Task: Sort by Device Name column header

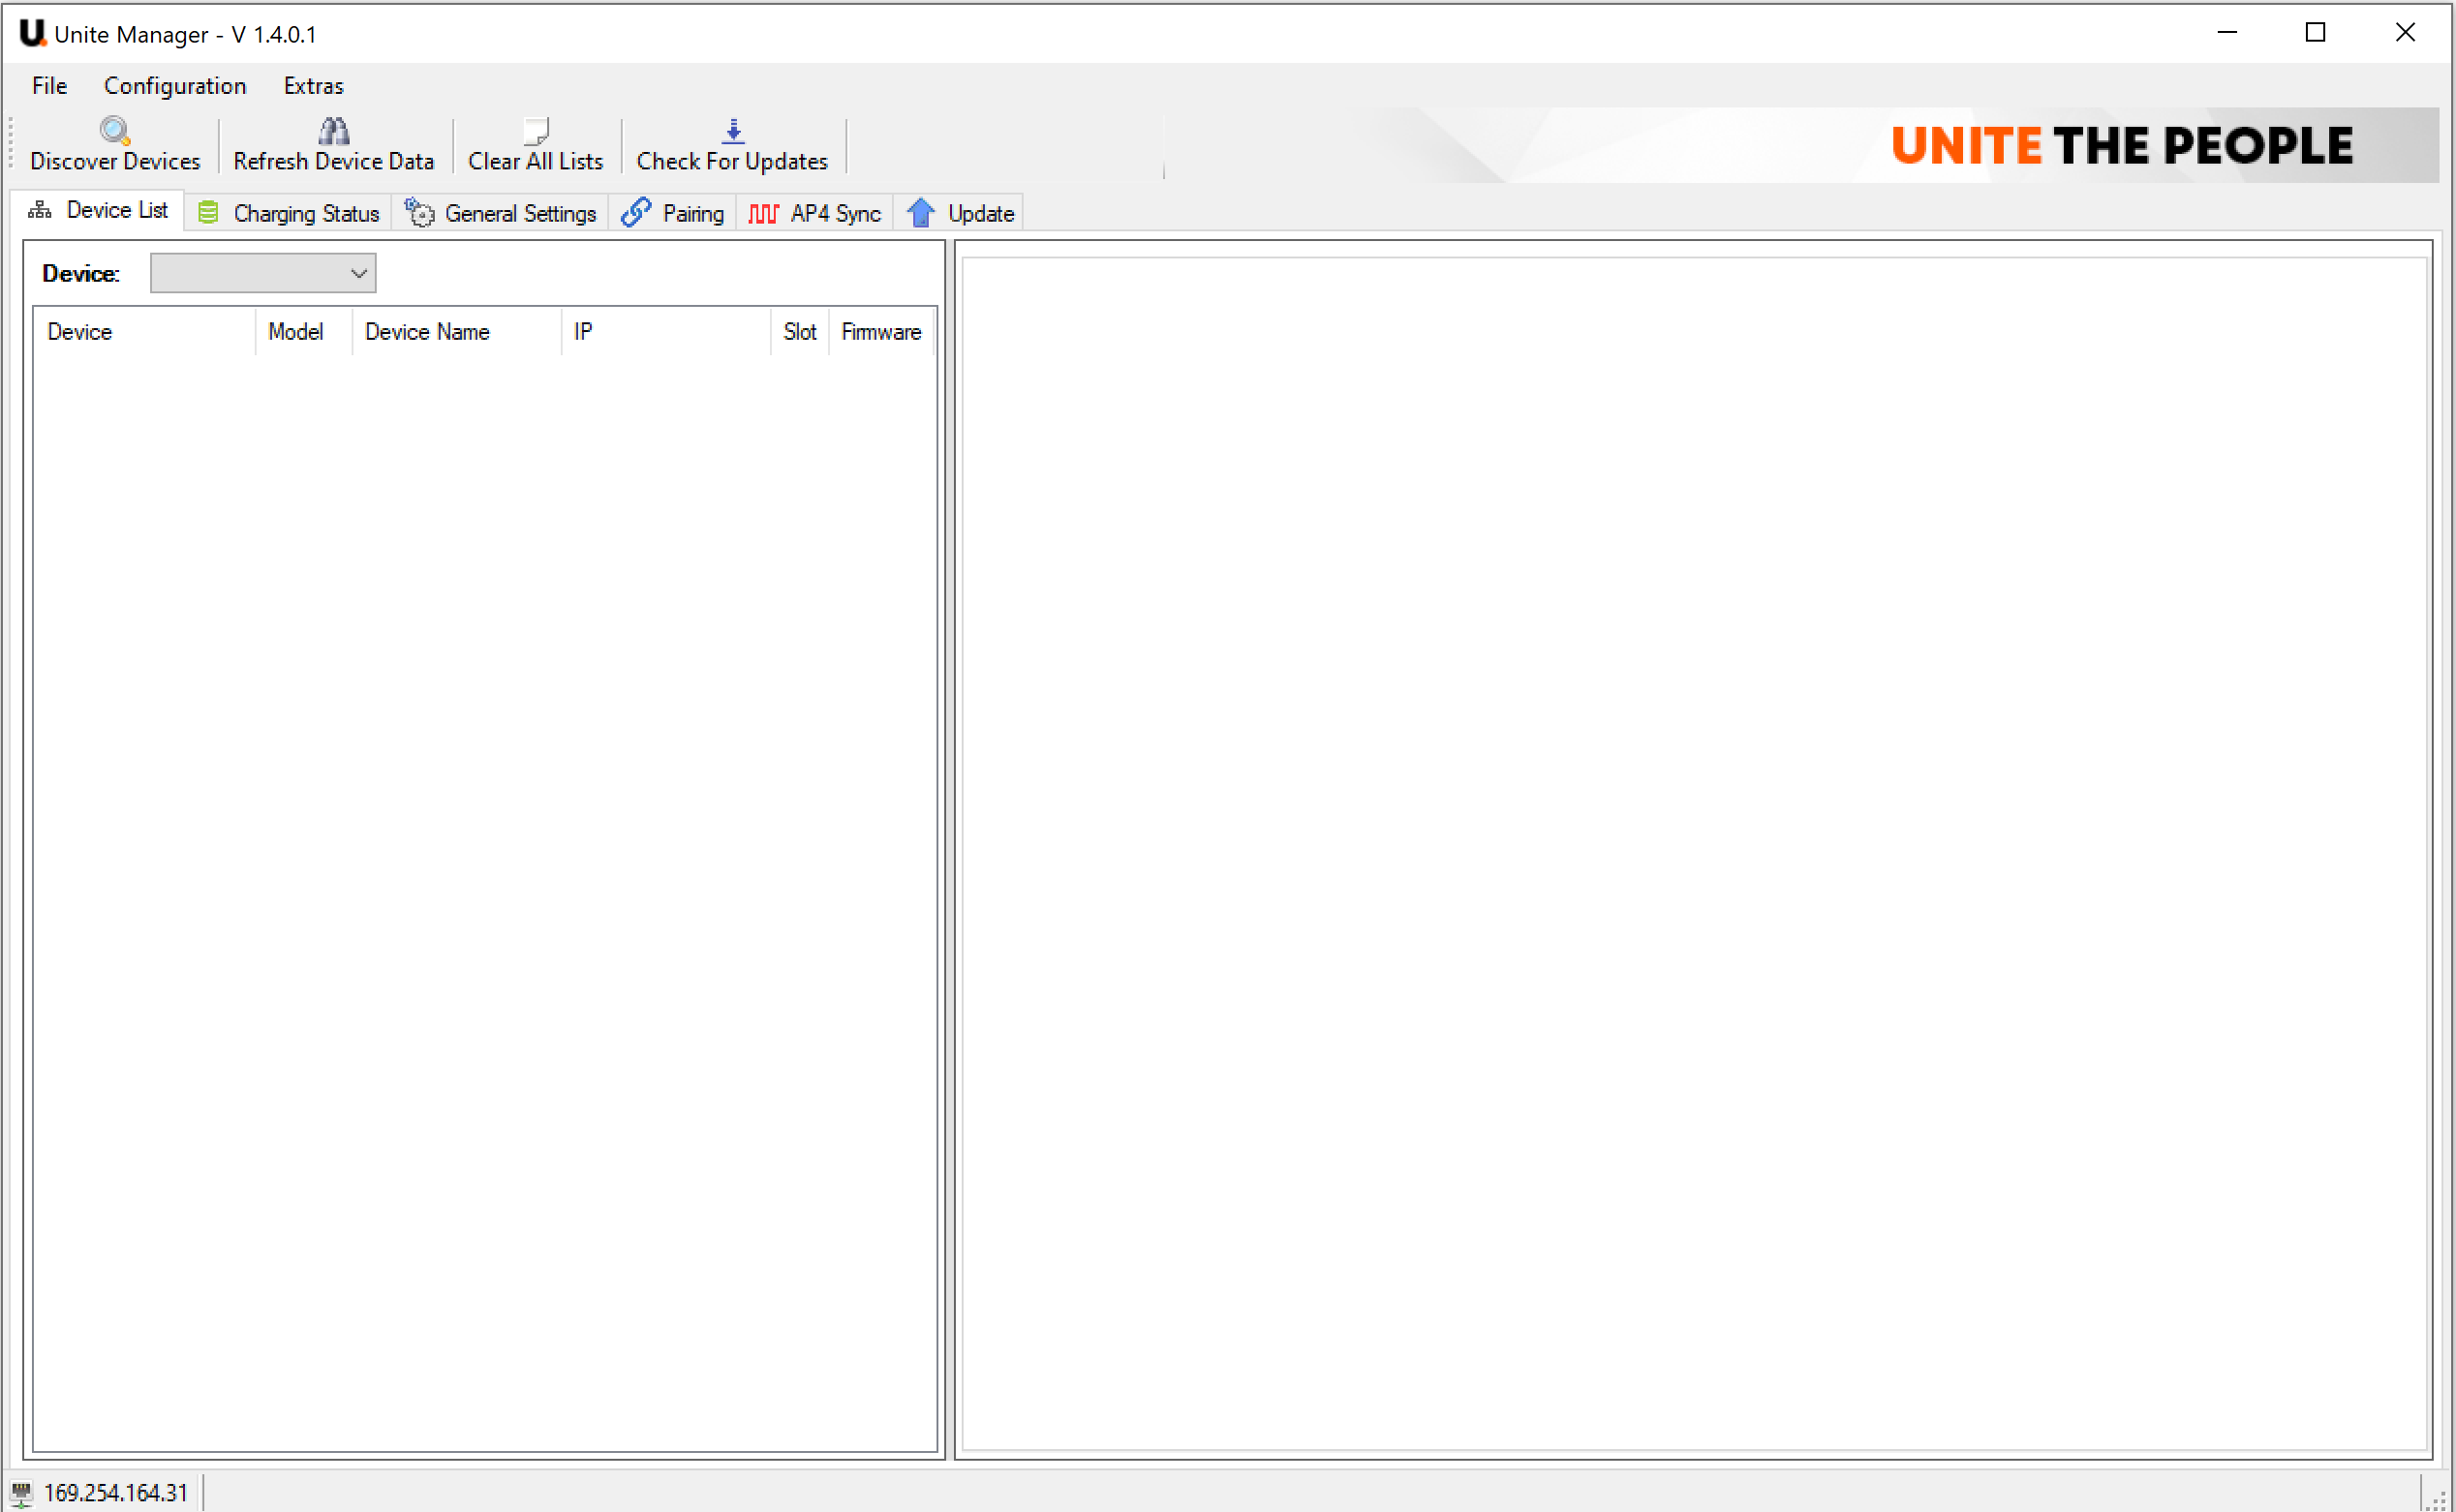Action: tap(427, 332)
